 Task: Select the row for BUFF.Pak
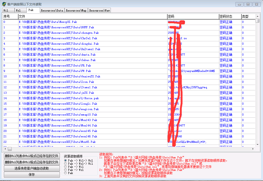pyautogui.click(x=129, y=27)
